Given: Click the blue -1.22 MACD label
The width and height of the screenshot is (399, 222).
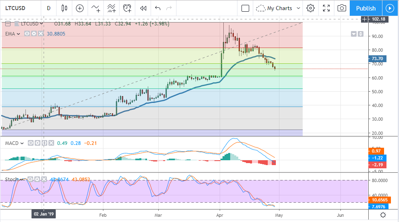Looking at the screenshot, I should (x=377, y=158).
